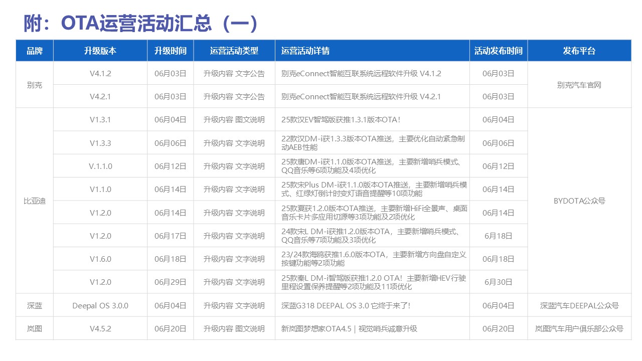Click upgrade date 06月06日 in V1.3.3 row
This screenshot has width=642, height=361.
[171, 143]
